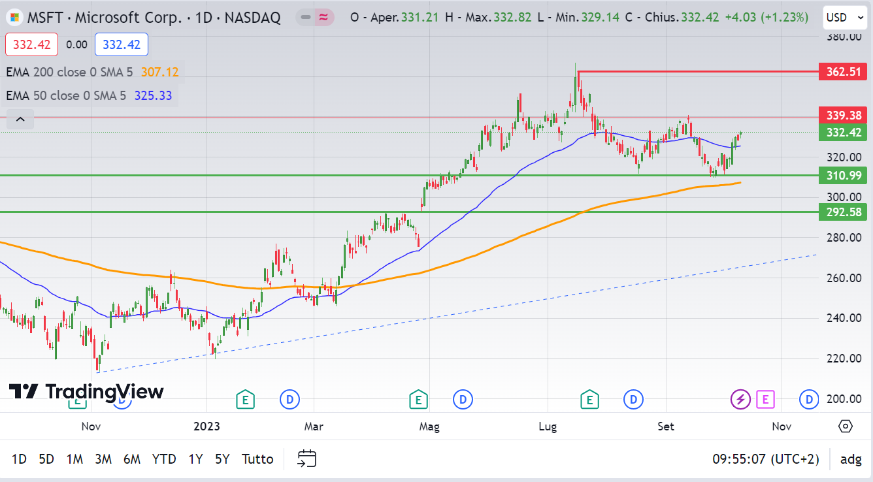Click the dividend D marker above Mar
The width and height of the screenshot is (873, 482).
point(289,398)
